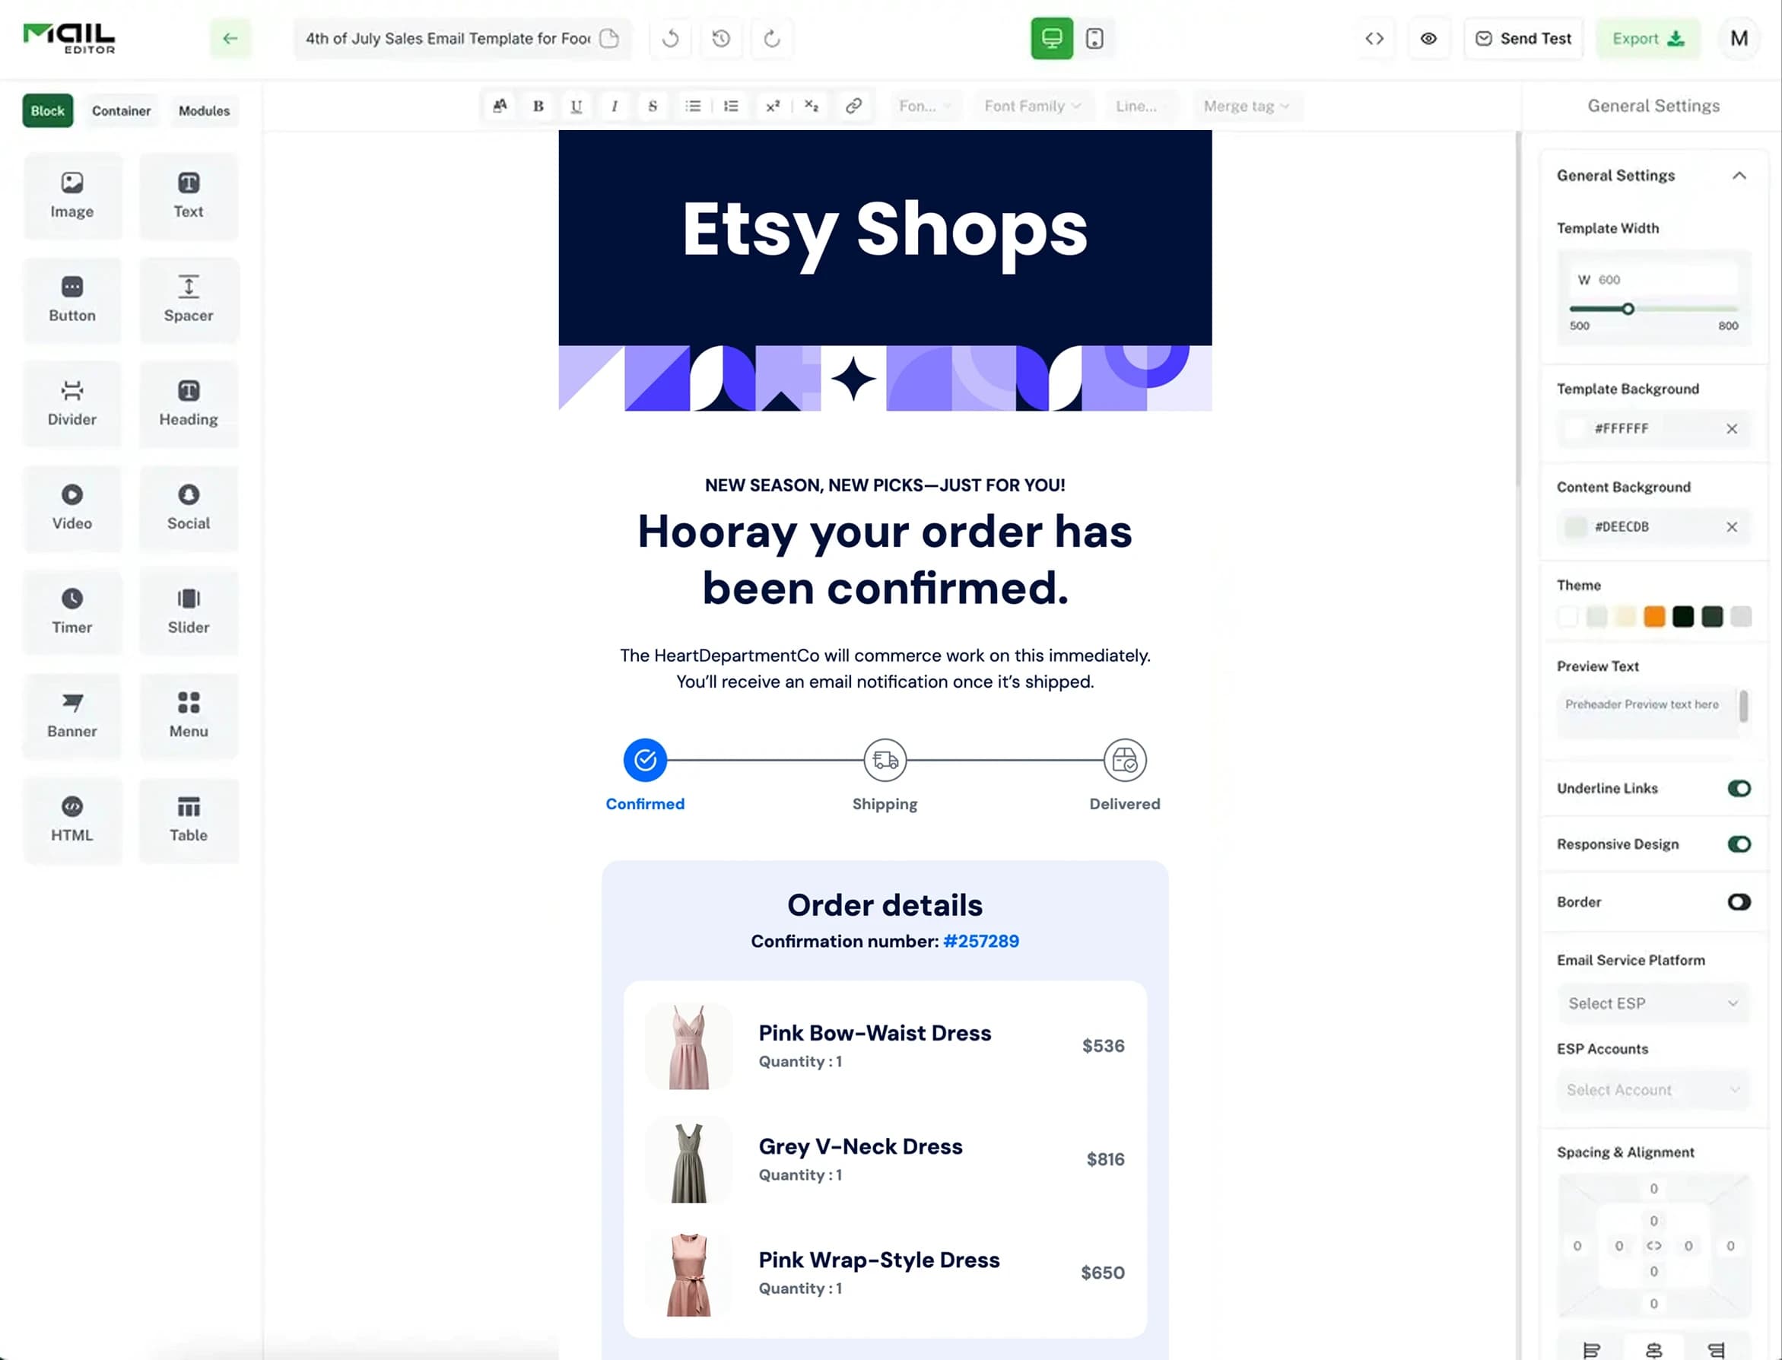Open the Line height dropdown
Screen dimensions: 1782x1360
tap(1141, 106)
